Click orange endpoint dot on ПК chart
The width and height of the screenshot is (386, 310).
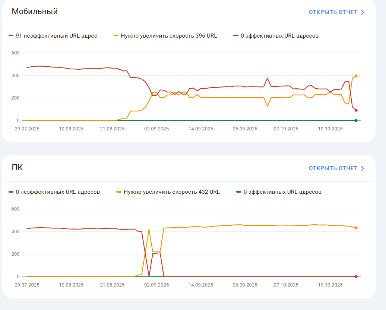(356, 228)
